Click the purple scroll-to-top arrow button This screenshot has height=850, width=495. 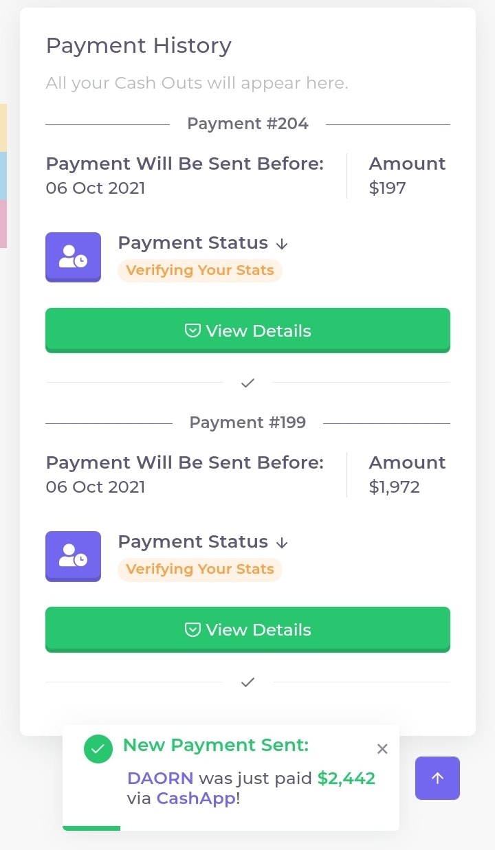[x=437, y=778]
